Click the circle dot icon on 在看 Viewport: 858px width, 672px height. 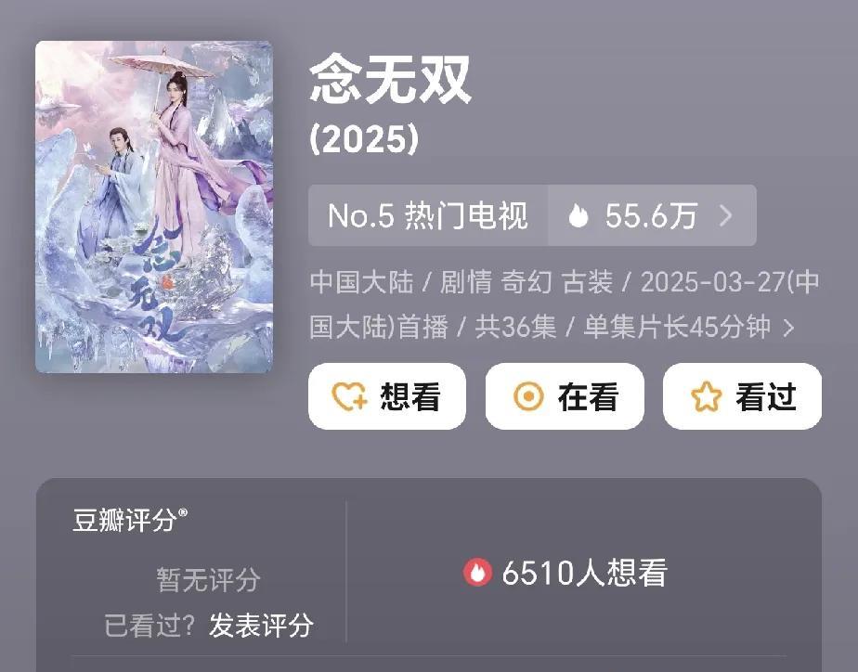(x=528, y=396)
